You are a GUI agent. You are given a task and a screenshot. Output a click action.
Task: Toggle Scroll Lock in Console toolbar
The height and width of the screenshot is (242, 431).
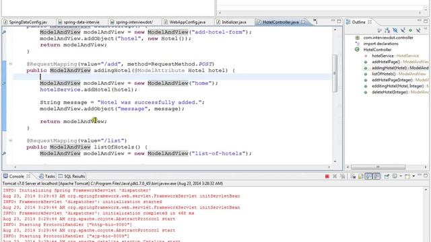361,176
